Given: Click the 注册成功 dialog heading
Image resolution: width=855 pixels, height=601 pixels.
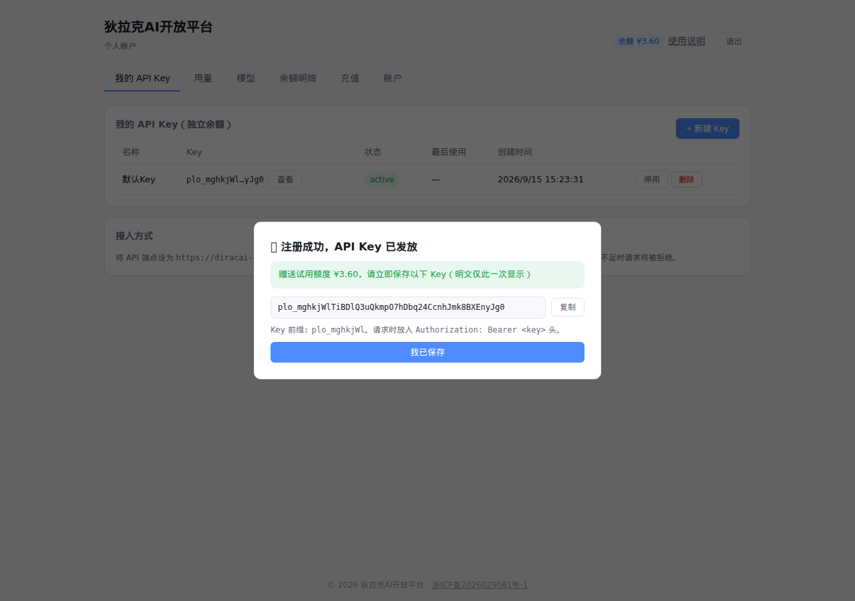Looking at the screenshot, I should coord(344,247).
